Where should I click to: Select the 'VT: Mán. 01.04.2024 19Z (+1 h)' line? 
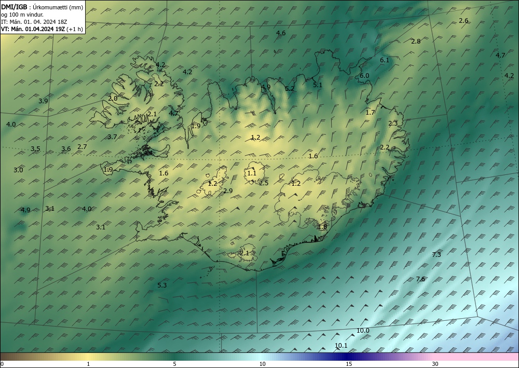tap(42, 29)
